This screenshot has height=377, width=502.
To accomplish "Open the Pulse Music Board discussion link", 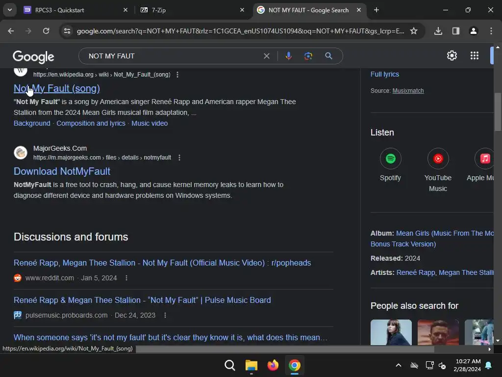I will tap(142, 300).
